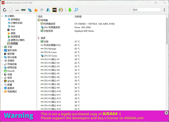Select 电源管理 in the tree
The height and width of the screenshot is (122, 169).
click(15, 37)
